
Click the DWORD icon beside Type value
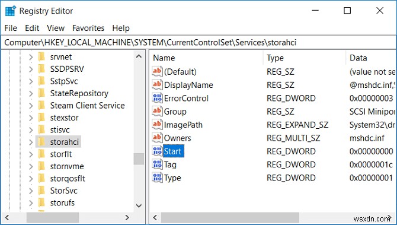click(x=157, y=178)
